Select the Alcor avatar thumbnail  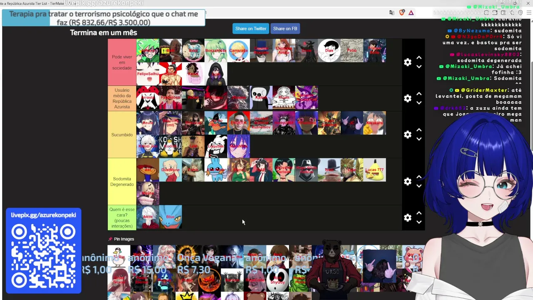pyautogui.click(x=148, y=217)
